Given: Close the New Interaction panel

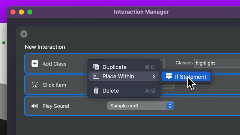Looking at the screenshot, I should 24,34.
